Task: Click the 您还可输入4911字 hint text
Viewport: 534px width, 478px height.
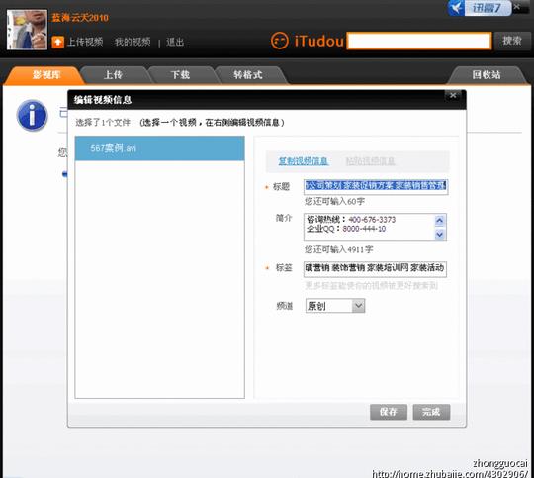Action: point(338,250)
